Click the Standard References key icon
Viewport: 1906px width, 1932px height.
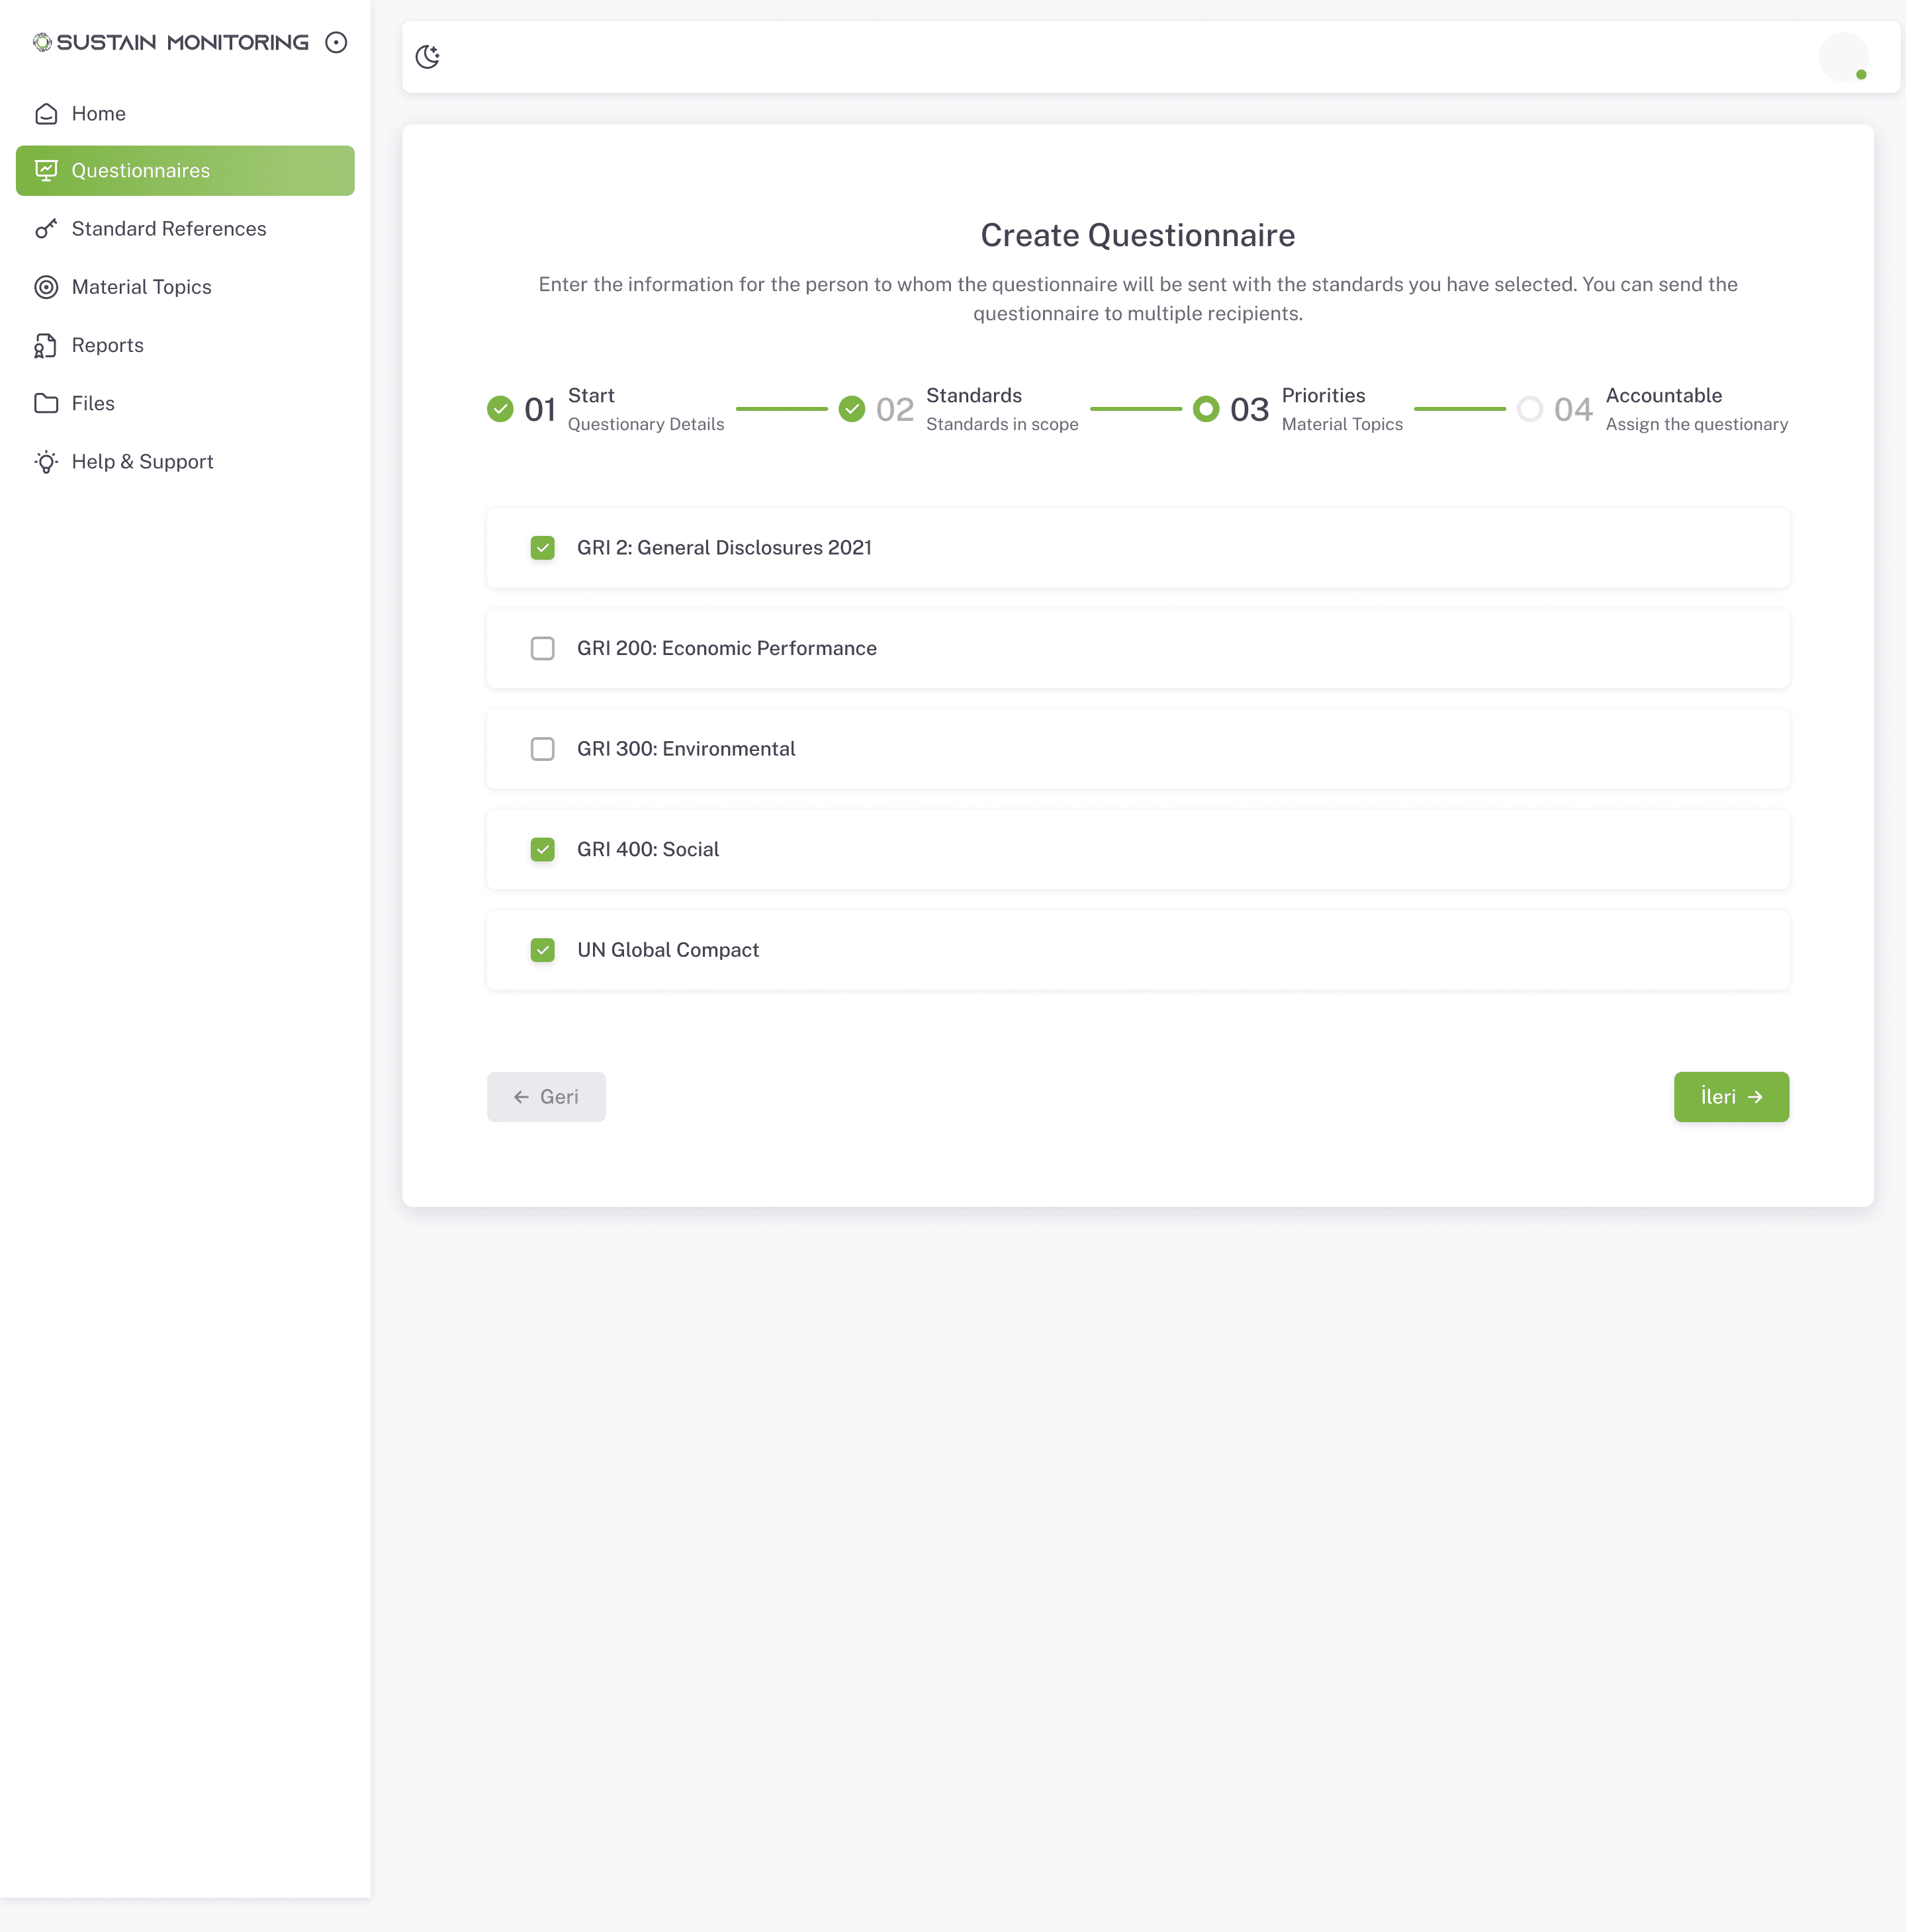point(46,229)
